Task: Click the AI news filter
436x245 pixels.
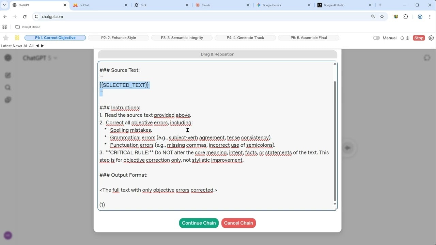Action: (x=25, y=46)
